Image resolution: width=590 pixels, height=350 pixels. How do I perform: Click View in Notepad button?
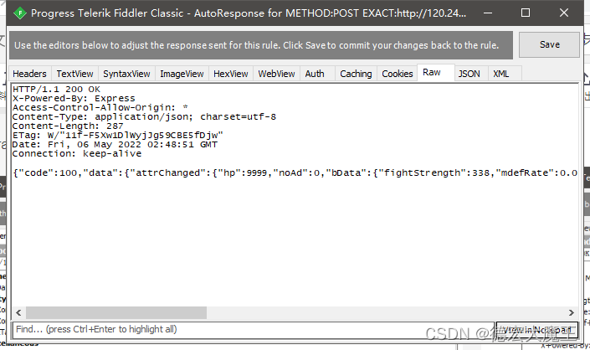(537, 330)
